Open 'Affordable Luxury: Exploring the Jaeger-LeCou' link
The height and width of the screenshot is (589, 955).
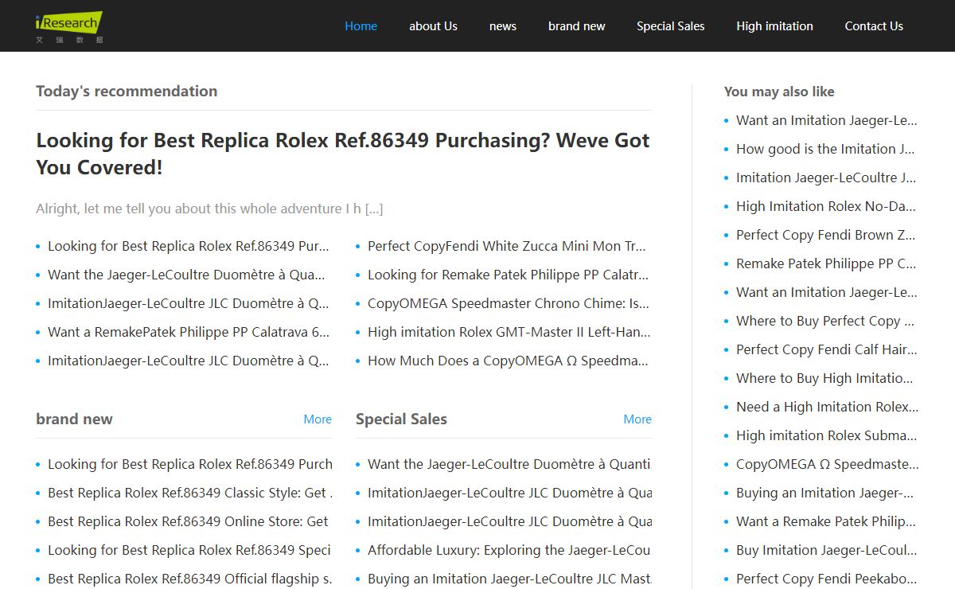509,550
